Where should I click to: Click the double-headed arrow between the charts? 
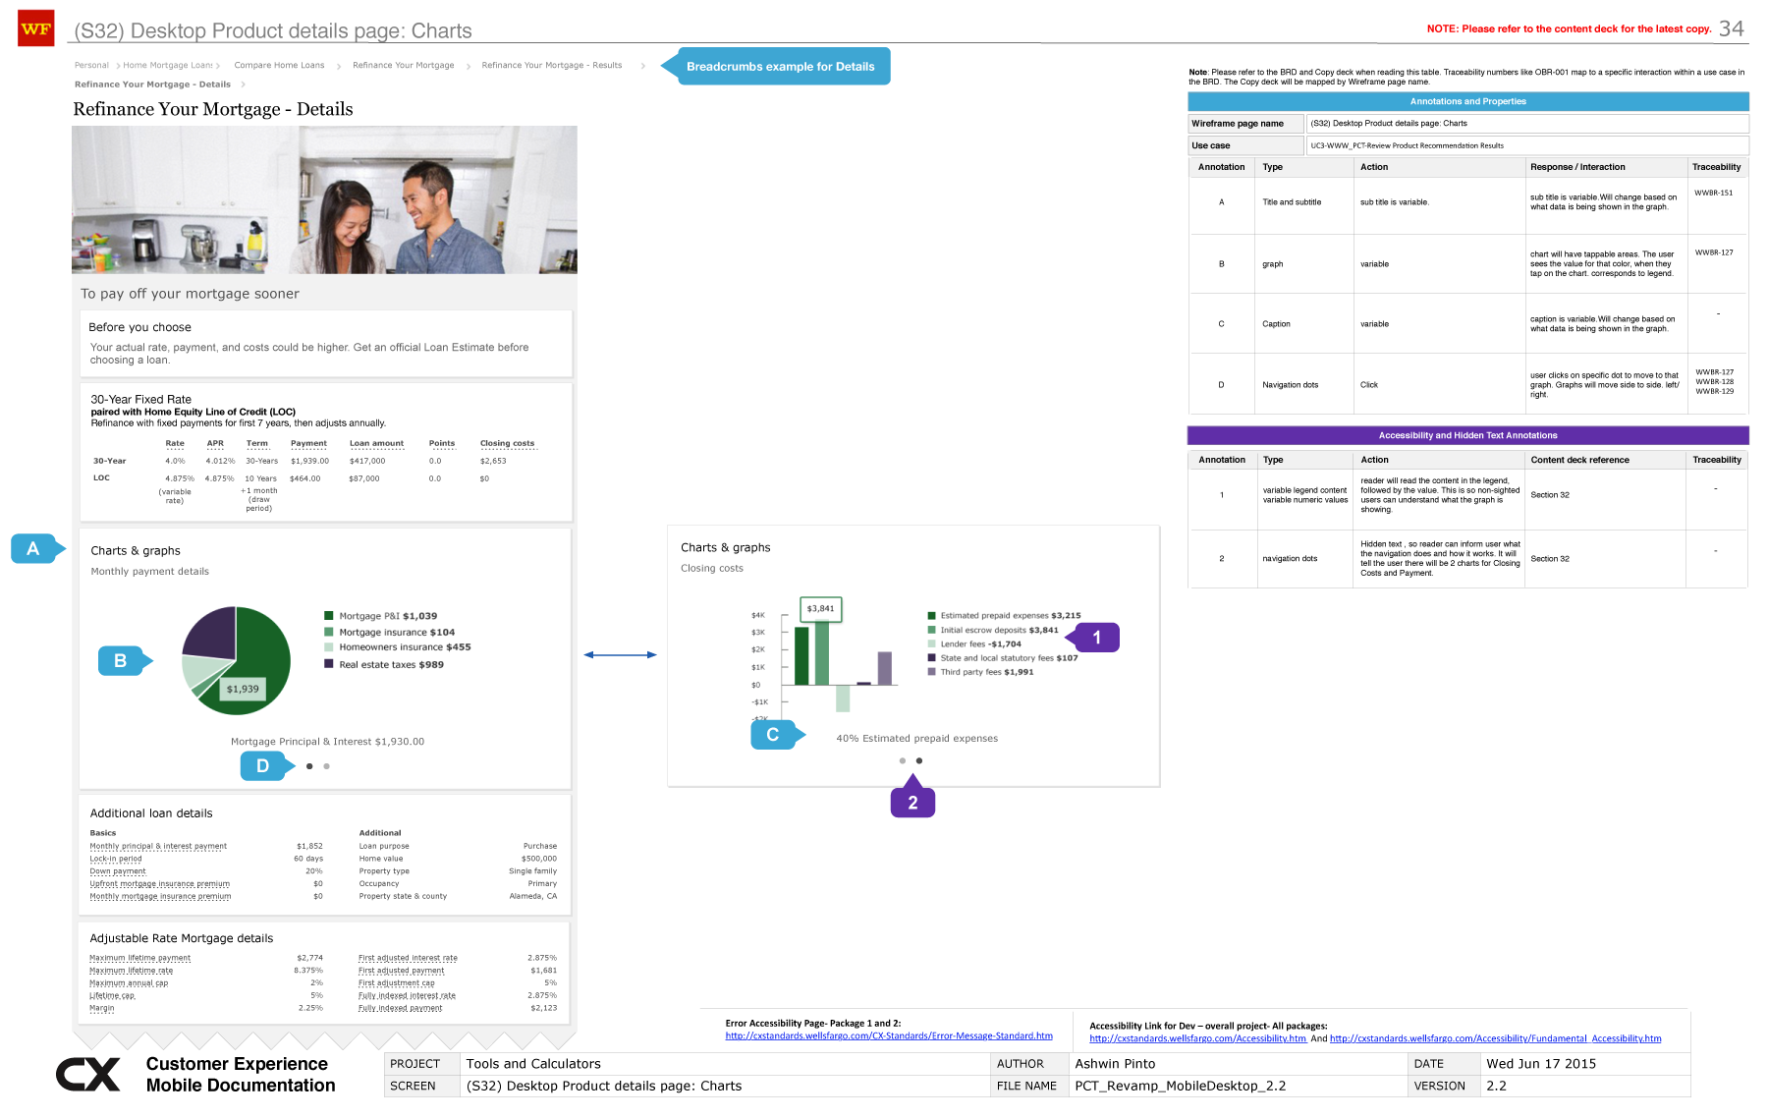620,655
